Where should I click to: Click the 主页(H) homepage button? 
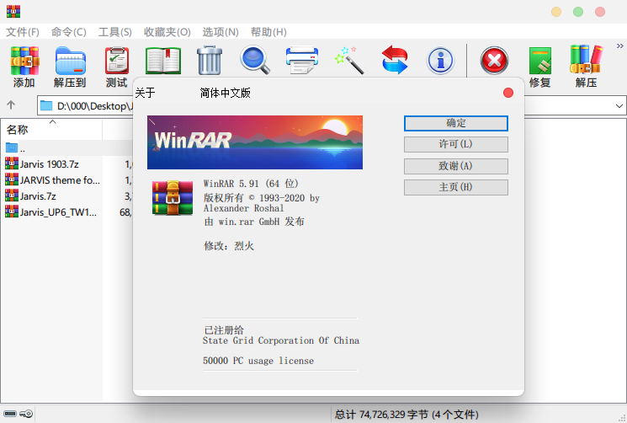[456, 187]
